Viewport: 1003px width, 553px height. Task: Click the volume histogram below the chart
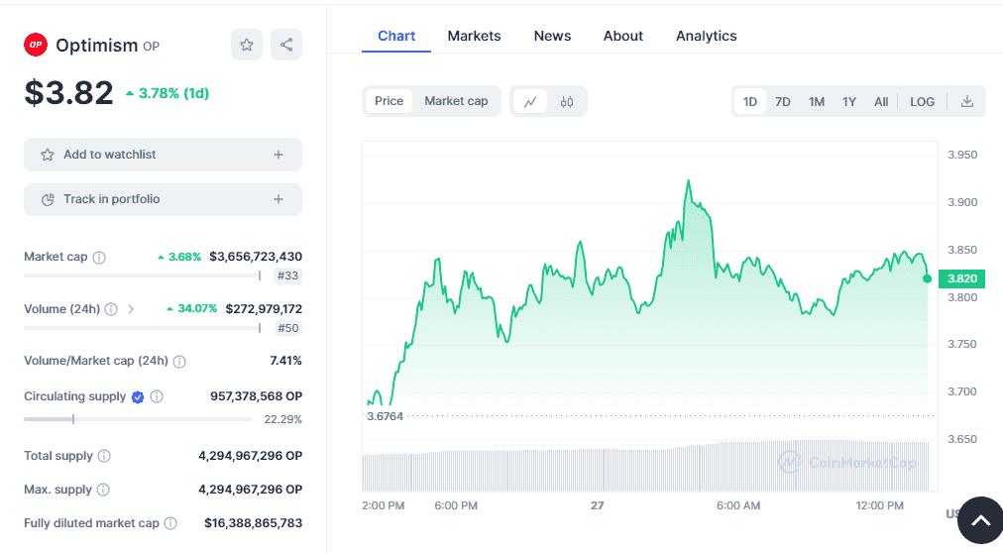[645, 466]
